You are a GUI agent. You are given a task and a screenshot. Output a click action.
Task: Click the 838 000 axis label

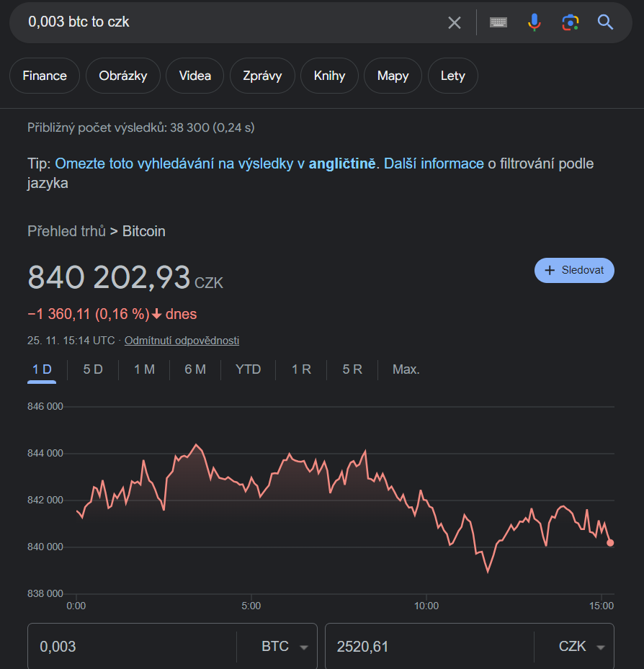(x=45, y=593)
